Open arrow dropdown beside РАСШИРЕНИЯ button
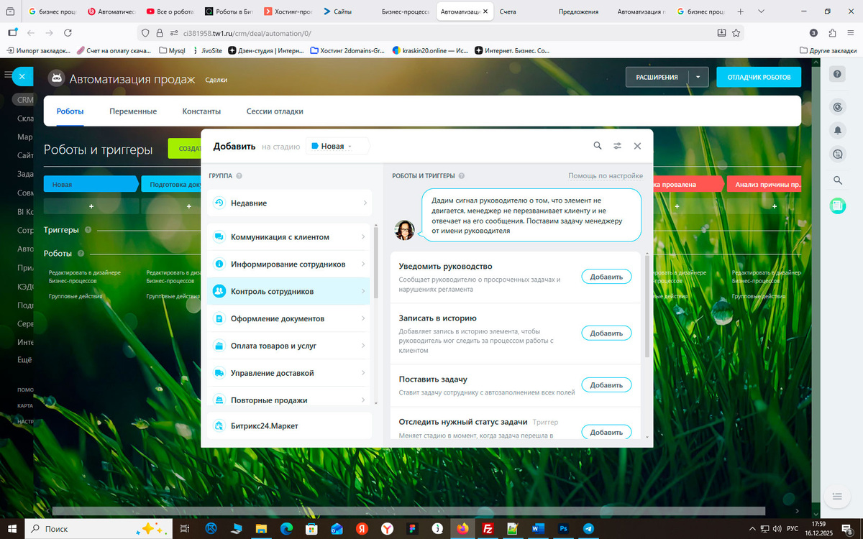 click(698, 77)
